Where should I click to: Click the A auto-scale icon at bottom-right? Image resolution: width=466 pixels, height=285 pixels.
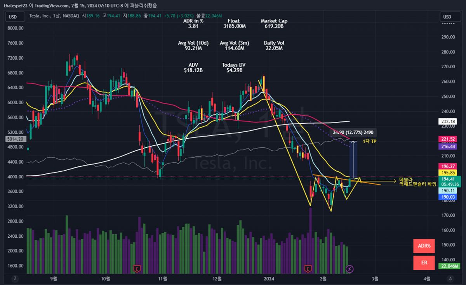tap(450, 278)
